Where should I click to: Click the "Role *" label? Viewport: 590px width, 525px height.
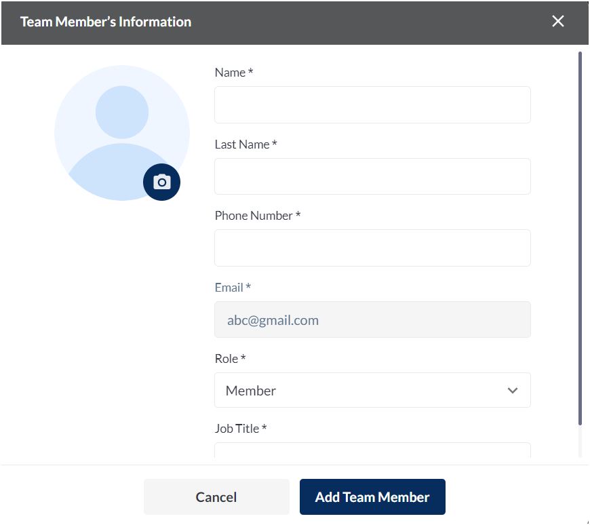(x=230, y=359)
